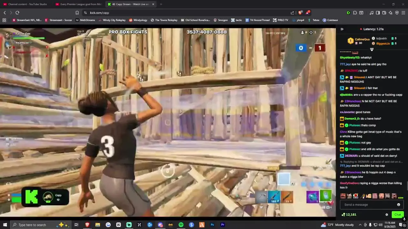The height and width of the screenshot is (229, 408).
Task: Open Windyology bookmark
Action: coord(138,20)
